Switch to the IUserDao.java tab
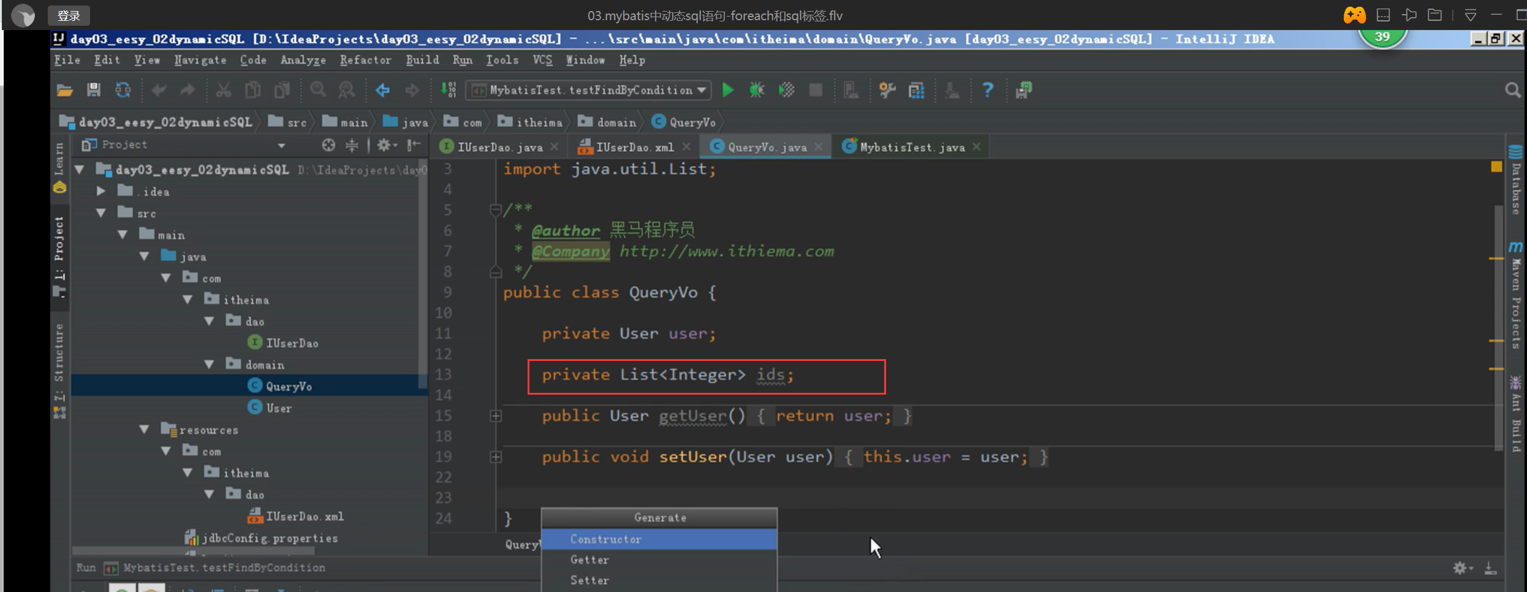Screen dimensions: 1527x592 [x=500, y=147]
